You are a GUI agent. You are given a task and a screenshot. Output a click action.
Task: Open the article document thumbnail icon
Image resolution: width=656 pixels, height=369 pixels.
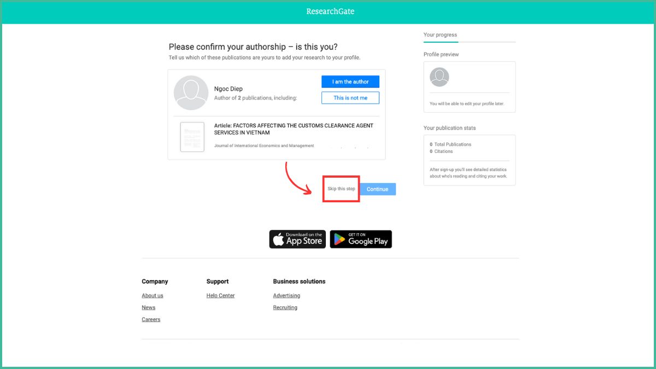(x=192, y=137)
